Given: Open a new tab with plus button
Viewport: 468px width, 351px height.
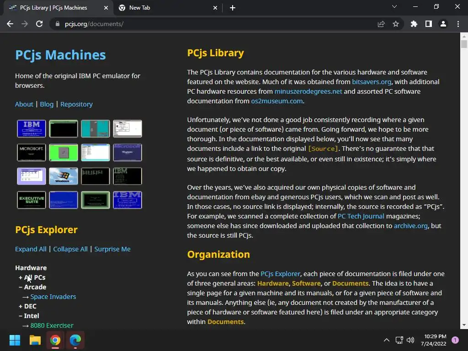Looking at the screenshot, I should click(233, 8).
